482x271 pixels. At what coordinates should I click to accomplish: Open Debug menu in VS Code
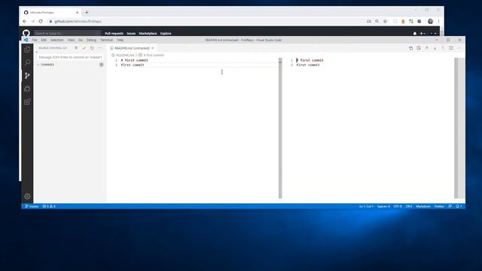click(x=91, y=40)
